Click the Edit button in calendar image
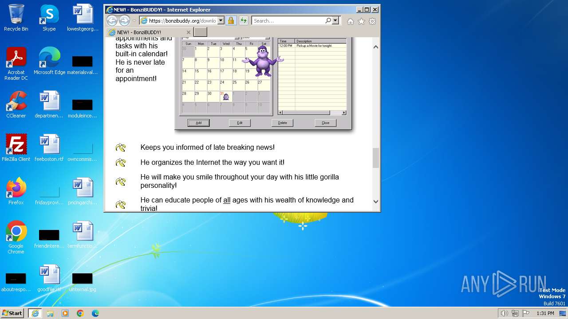This screenshot has height=319, width=568. coord(240,123)
